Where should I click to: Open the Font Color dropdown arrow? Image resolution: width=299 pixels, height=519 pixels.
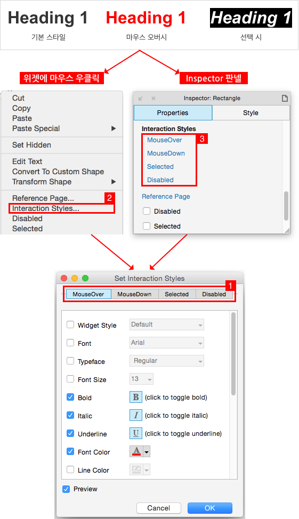[x=147, y=451]
